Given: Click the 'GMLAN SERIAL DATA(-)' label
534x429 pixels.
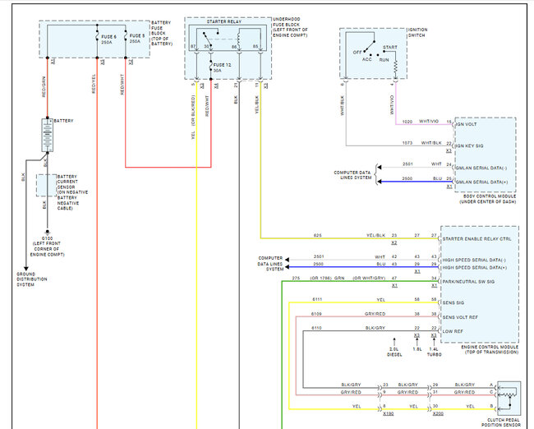Looking at the screenshot, I should 481,168.
